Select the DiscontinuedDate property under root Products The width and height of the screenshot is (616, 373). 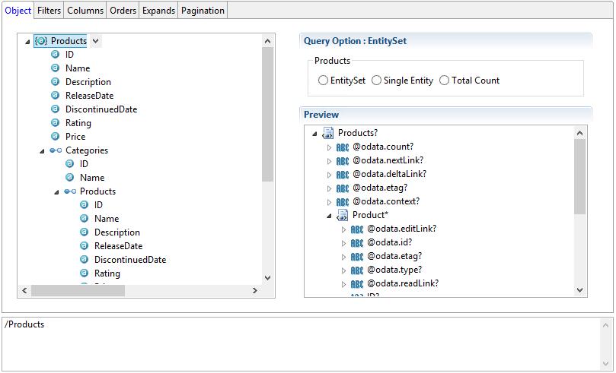[x=101, y=109]
